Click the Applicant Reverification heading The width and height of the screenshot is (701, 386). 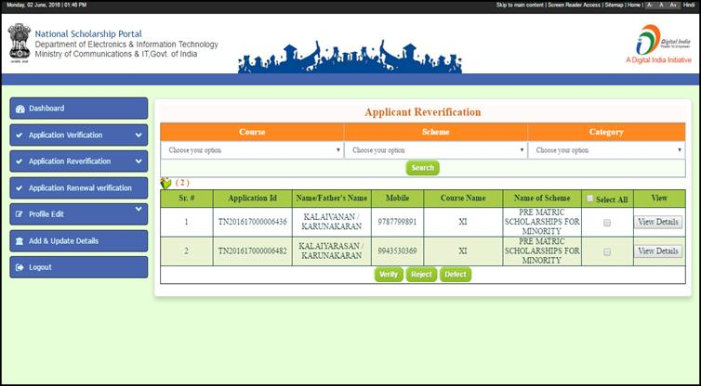click(x=422, y=112)
